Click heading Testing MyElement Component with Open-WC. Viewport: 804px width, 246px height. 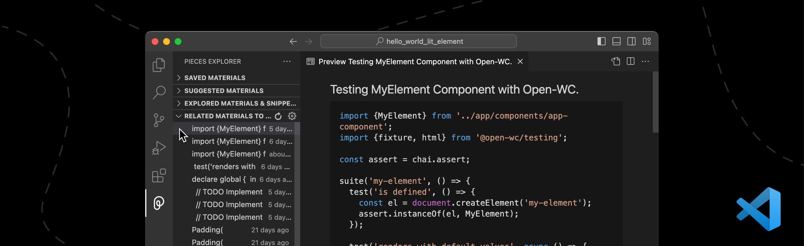[454, 89]
